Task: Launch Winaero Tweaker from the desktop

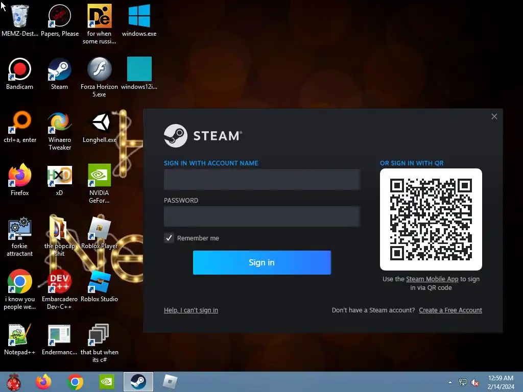Action: click(60, 131)
